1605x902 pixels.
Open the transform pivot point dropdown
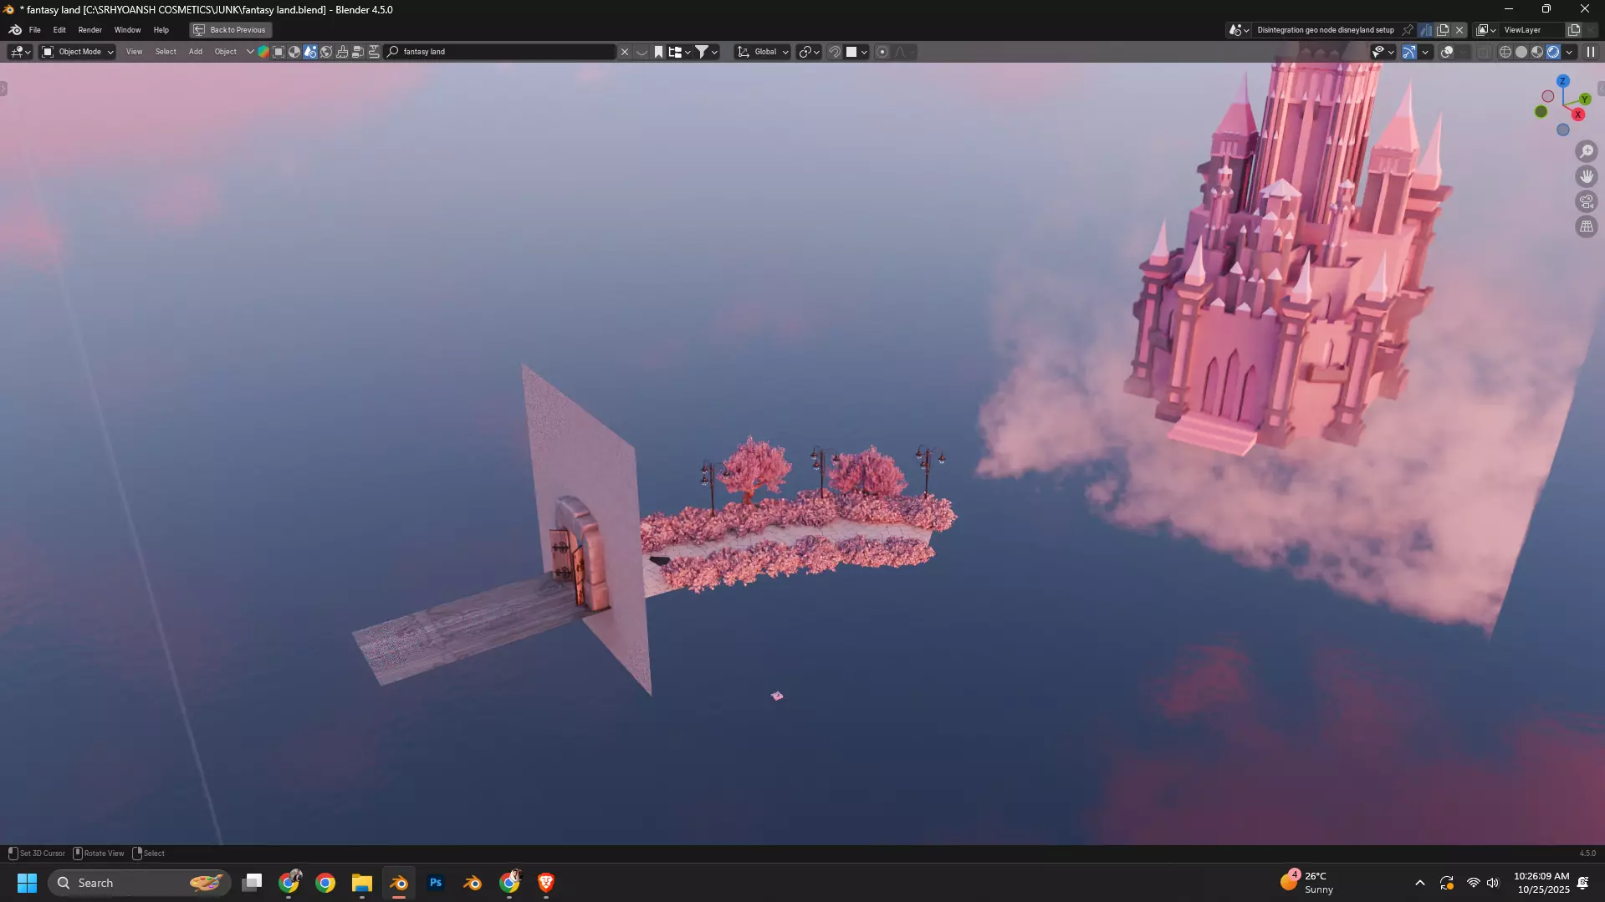(809, 52)
